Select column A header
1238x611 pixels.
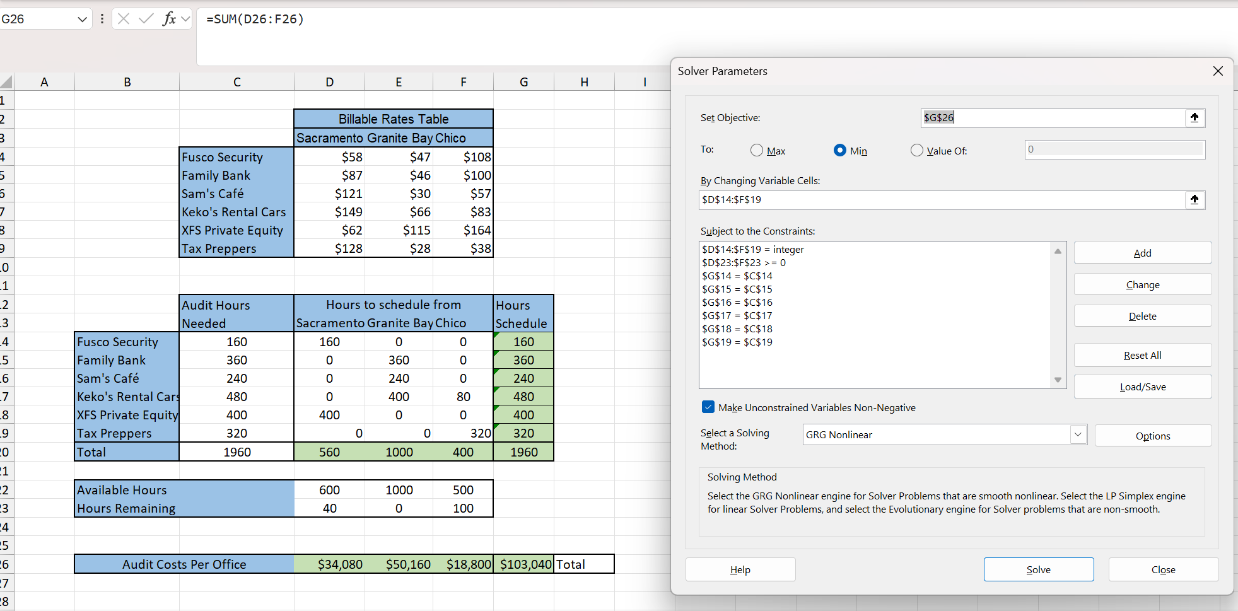pyautogui.click(x=44, y=82)
